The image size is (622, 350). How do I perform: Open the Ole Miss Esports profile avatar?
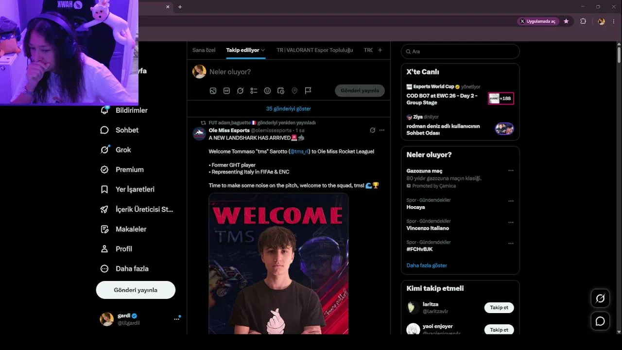click(199, 134)
